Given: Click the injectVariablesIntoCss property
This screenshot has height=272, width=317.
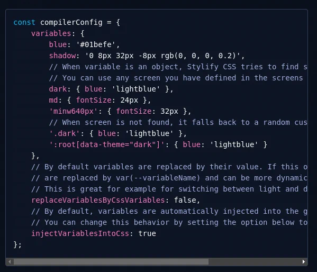Looking at the screenshot, I should click(80, 233).
